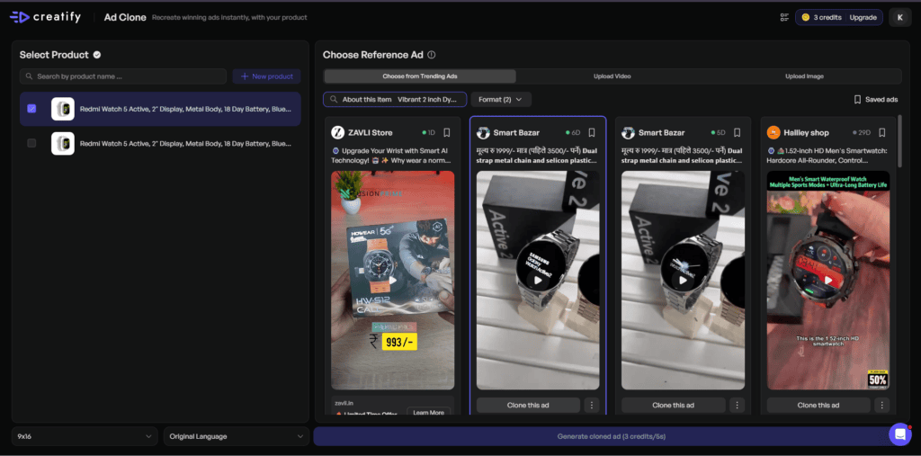This screenshot has height=456, width=921.
Task: Play the 5D Smart Bazar ad video
Action: click(684, 280)
